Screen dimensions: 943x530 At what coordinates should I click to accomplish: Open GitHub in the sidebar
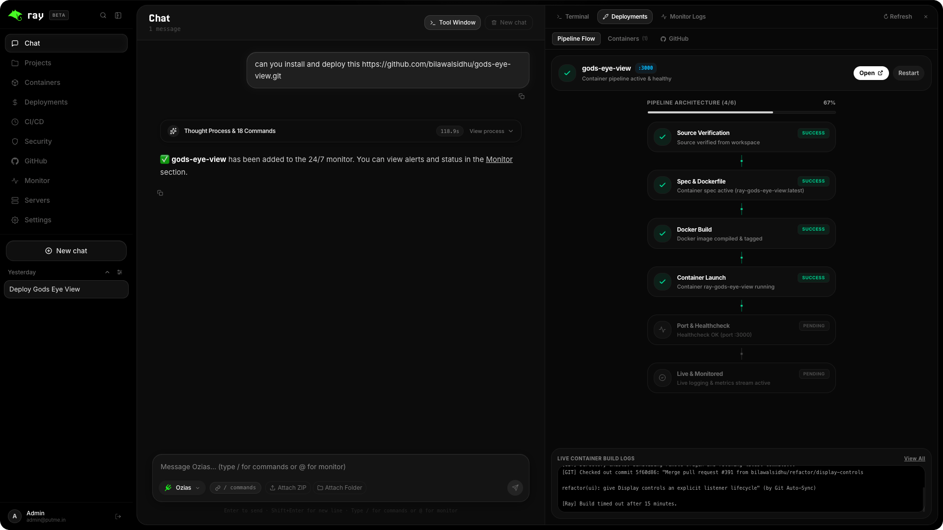click(x=66, y=161)
